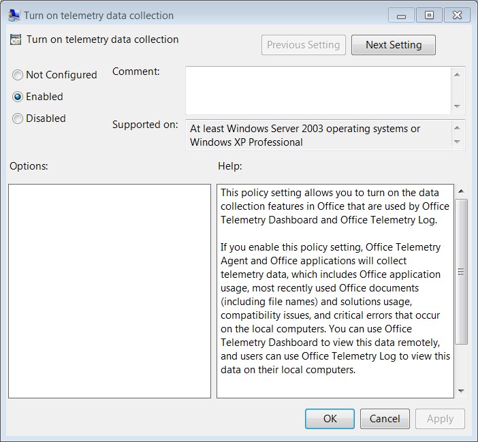
Task: Close the telemetry data collection window
Action: 457,15
